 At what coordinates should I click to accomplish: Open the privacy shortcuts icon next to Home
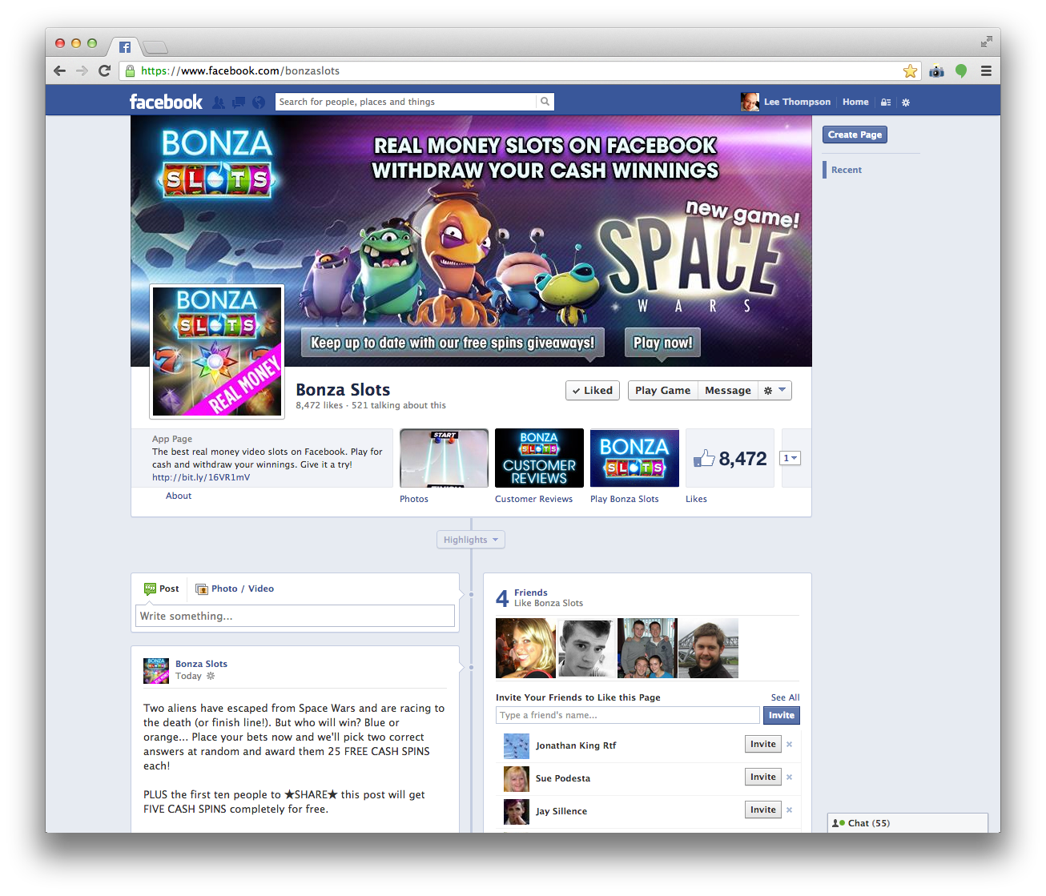click(x=886, y=102)
